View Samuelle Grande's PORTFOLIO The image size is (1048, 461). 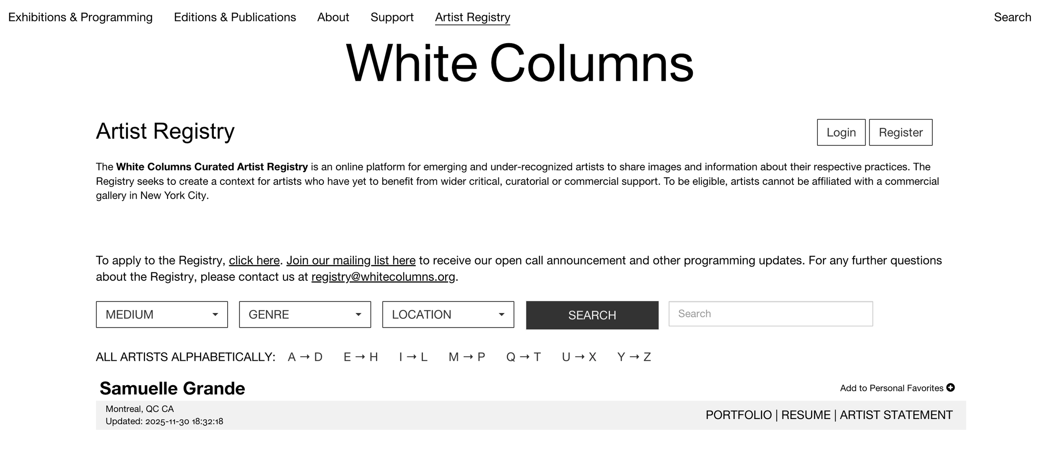coord(738,415)
